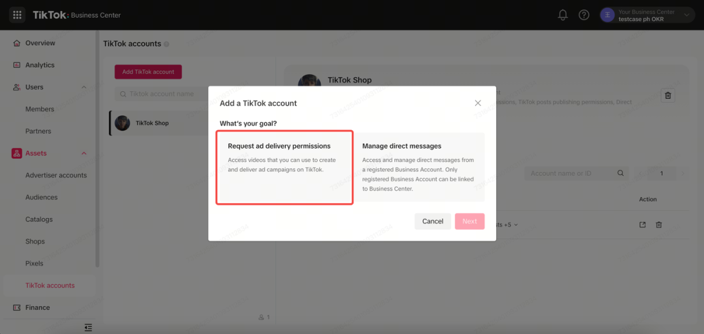The width and height of the screenshot is (704, 334).
Task: Select Manage direct messages option
Action: tap(420, 167)
